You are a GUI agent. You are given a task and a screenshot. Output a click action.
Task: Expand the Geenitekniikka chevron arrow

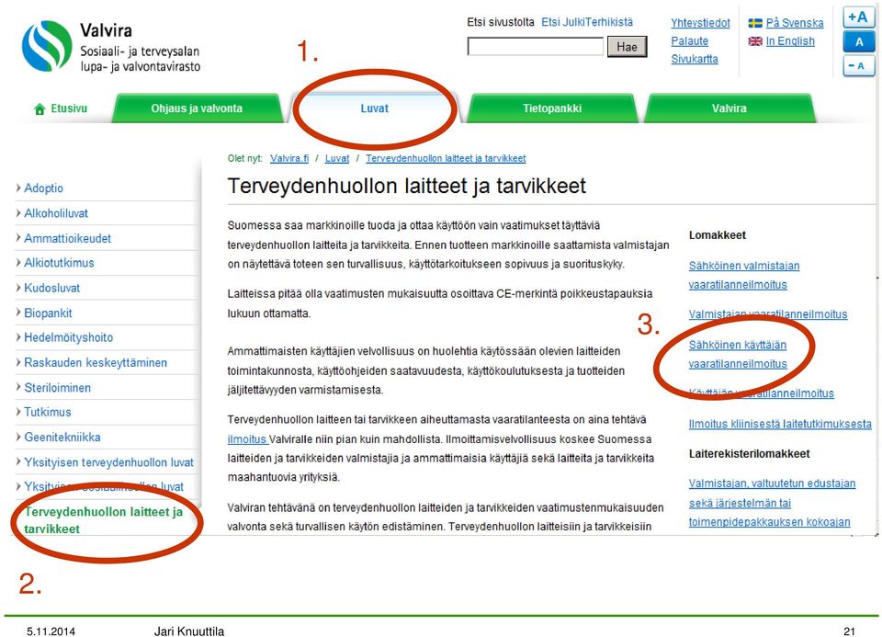pos(18,437)
